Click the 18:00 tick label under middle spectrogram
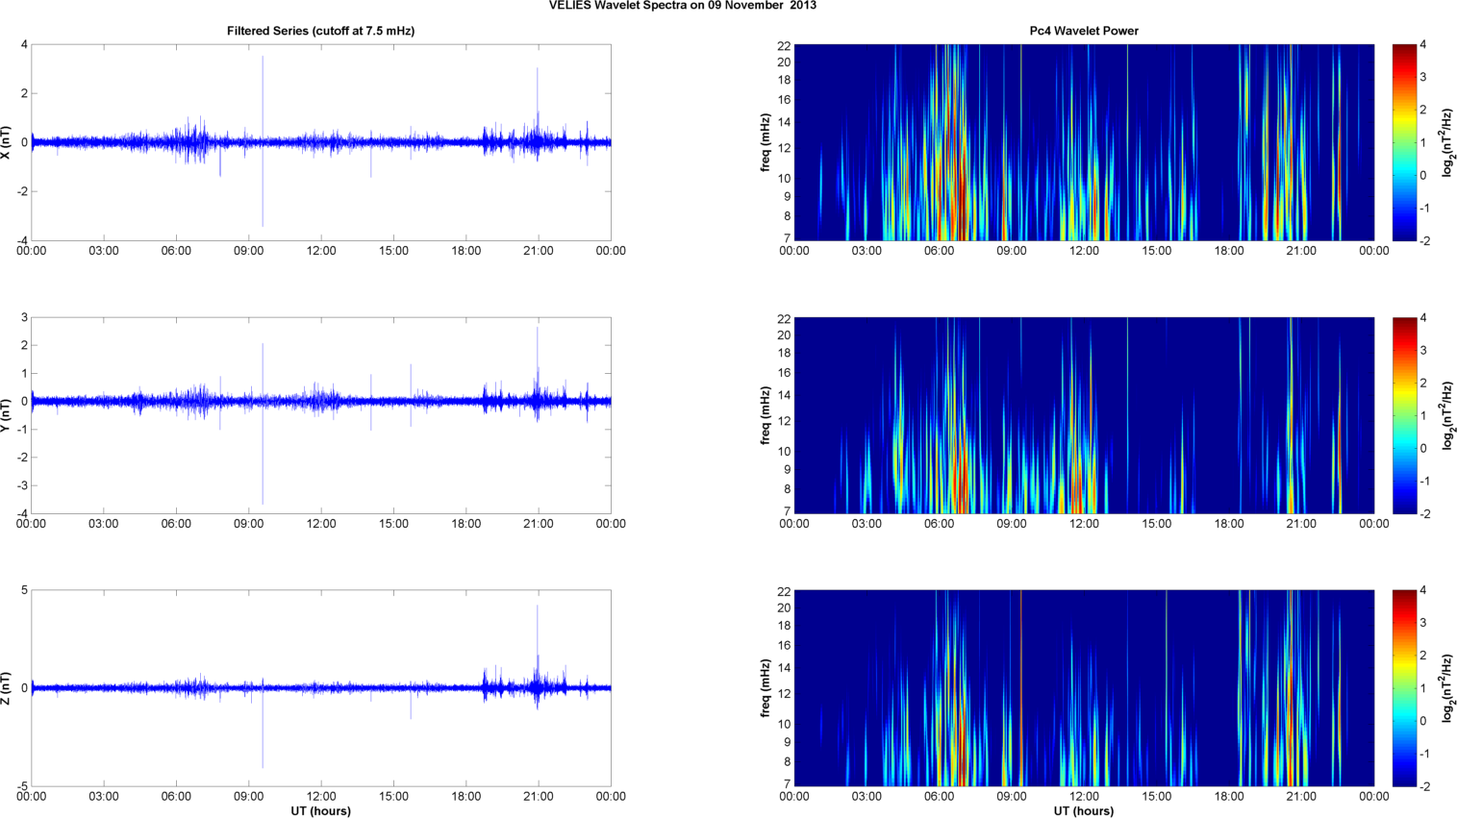Viewport: 1457px width, 818px height. 1229,524
